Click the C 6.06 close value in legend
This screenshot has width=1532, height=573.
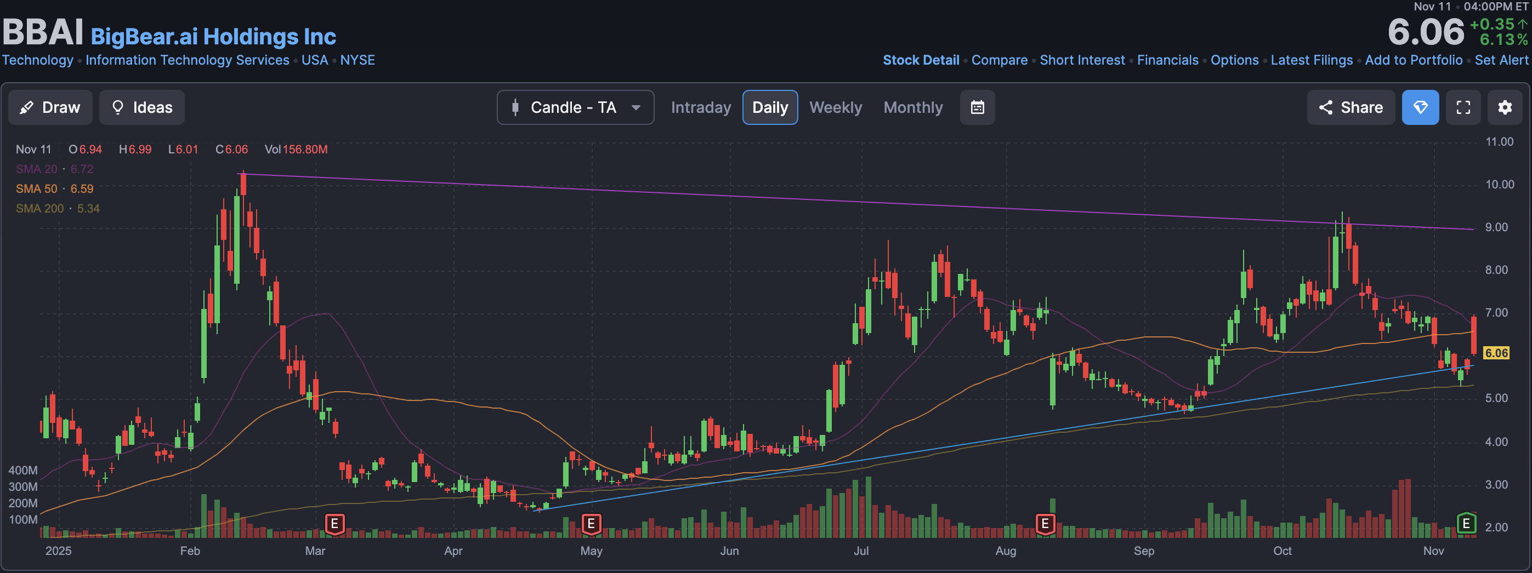tap(232, 149)
